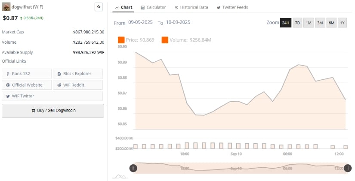This screenshot has width=355, height=181.
Task: Open the Block Explorer link
Action: coord(78,74)
